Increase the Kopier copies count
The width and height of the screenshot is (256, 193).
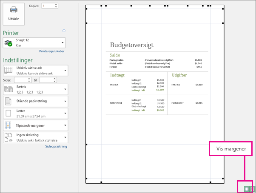tap(56, 5)
